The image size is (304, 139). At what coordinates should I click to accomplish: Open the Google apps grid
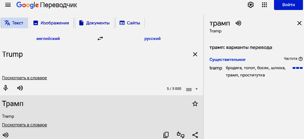[264, 5]
